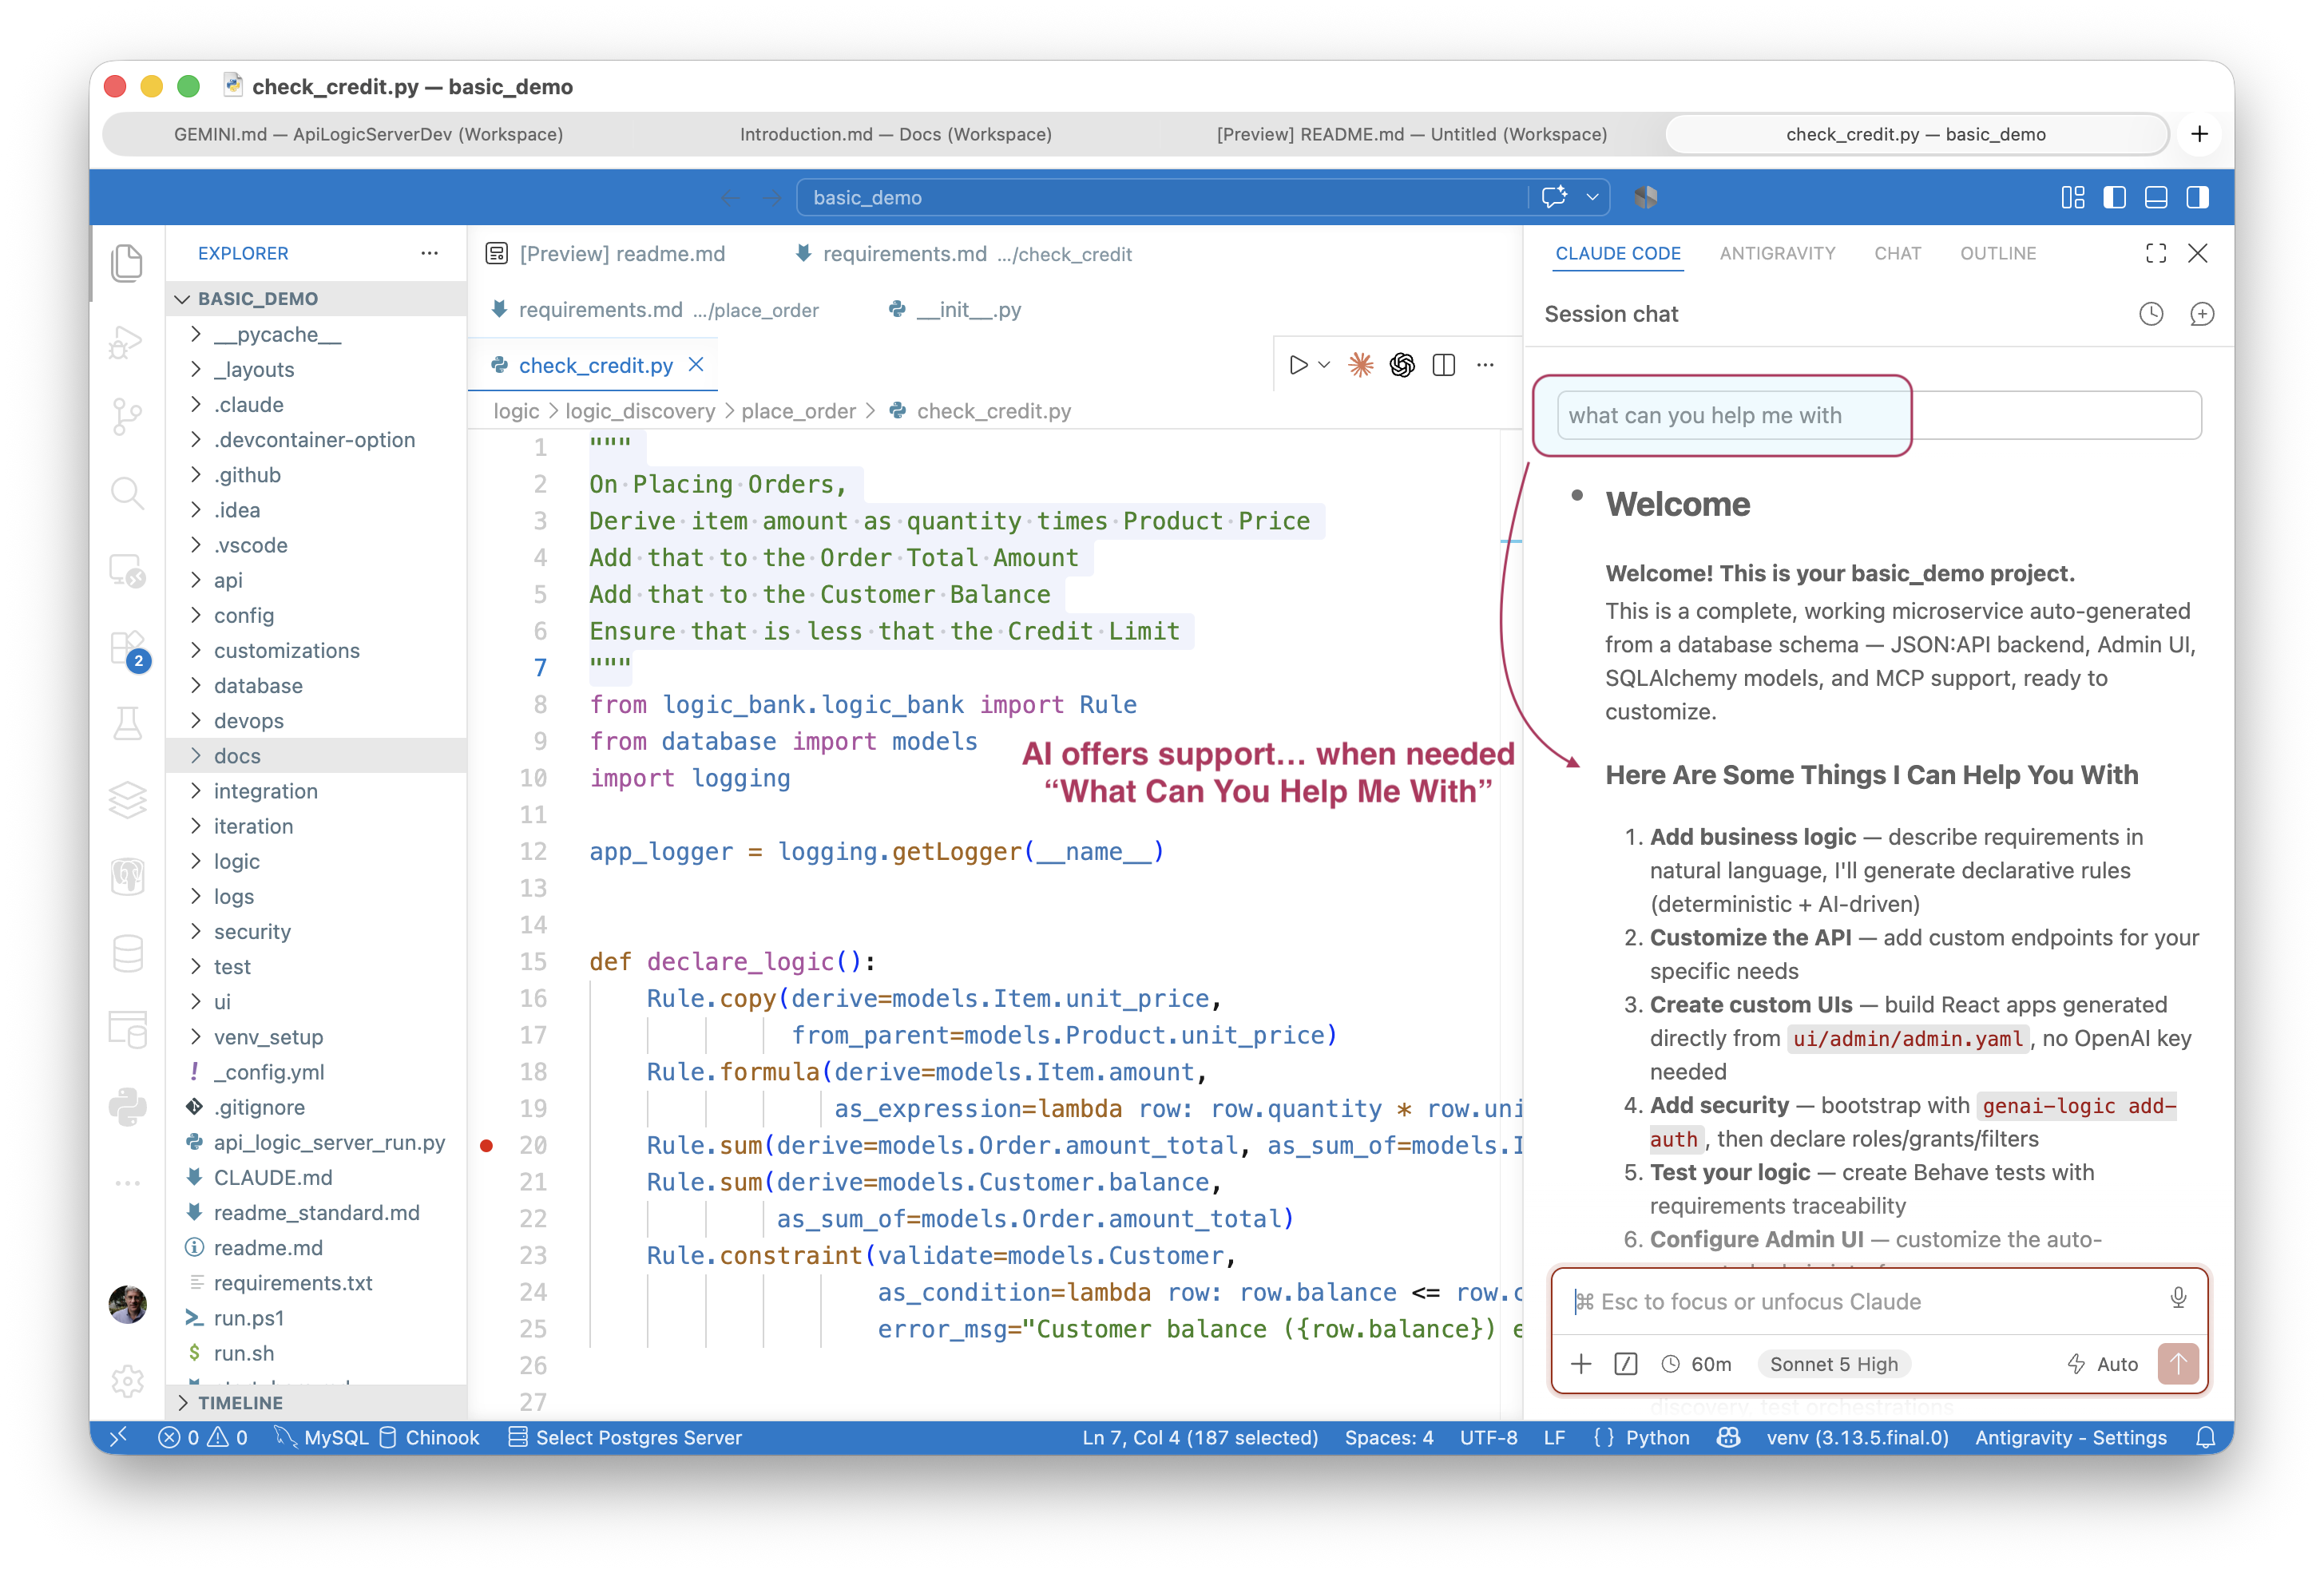The image size is (2324, 1573).
Task: Select the Sonnet 5 High model picker
Action: (1833, 1364)
